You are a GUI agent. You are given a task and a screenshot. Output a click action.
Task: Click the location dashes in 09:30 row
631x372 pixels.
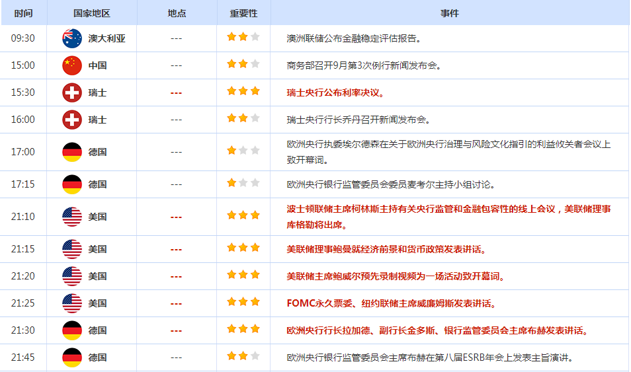tap(176, 38)
